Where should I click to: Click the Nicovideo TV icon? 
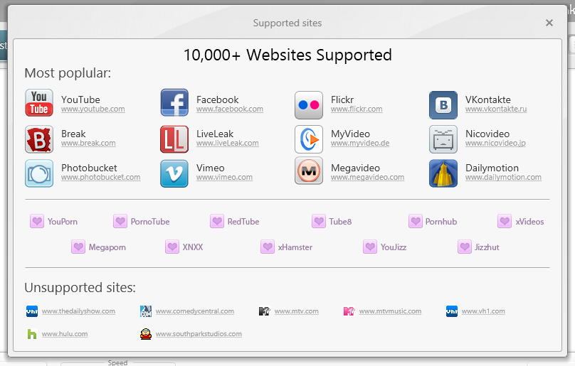click(443, 139)
